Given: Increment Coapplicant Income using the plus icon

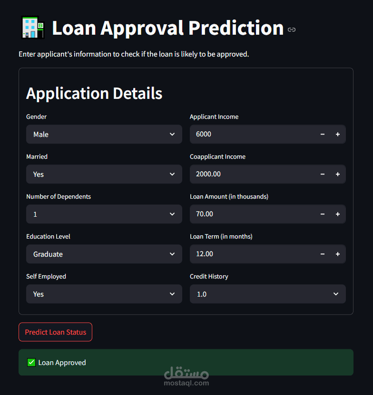Looking at the screenshot, I should [x=338, y=174].
